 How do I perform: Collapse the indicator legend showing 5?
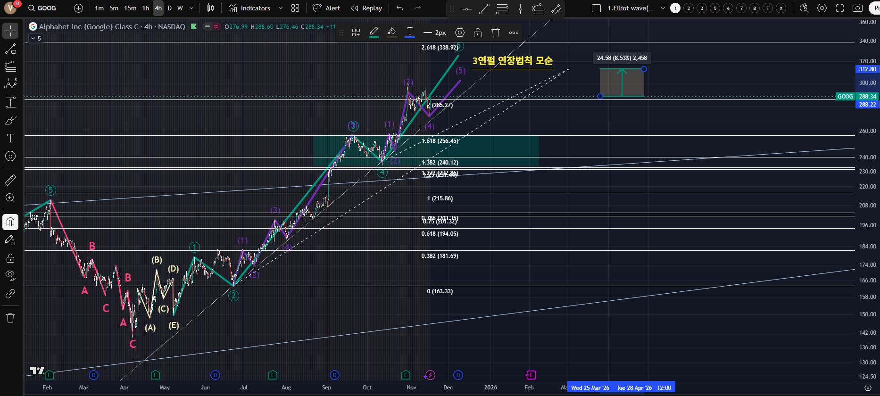(x=36, y=38)
